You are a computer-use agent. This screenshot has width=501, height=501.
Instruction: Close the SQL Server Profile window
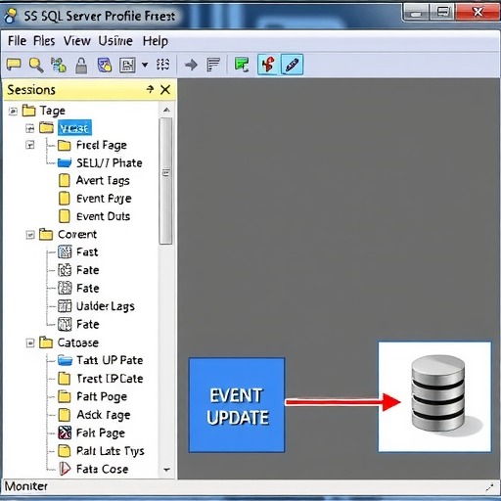(478, 13)
